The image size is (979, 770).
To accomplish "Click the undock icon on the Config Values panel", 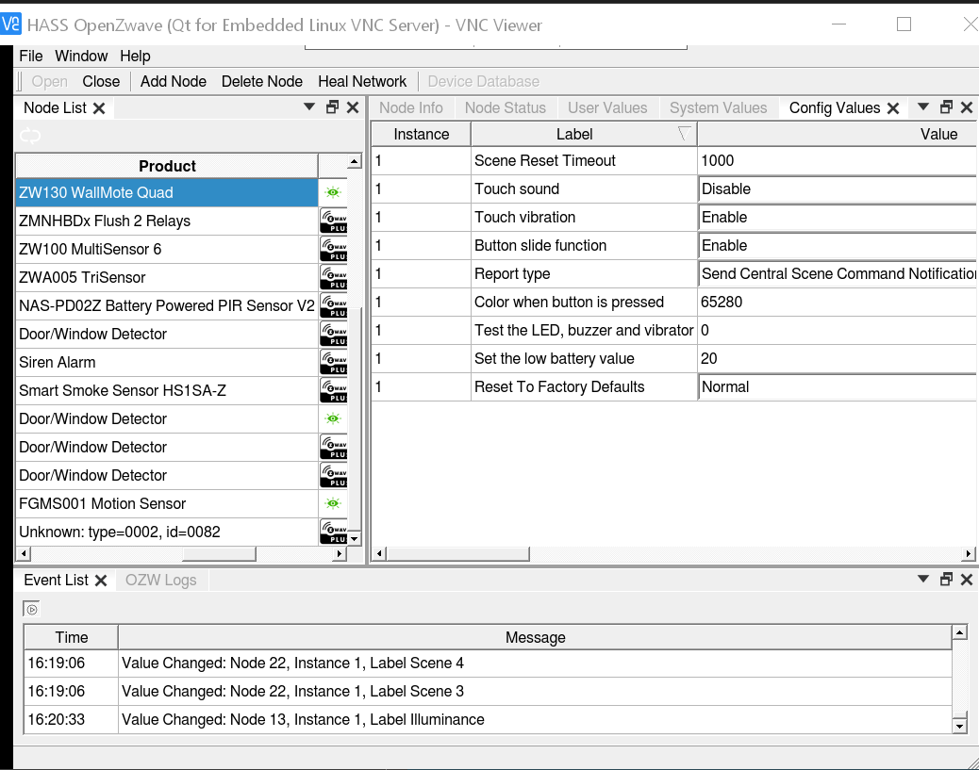I will pos(945,107).
